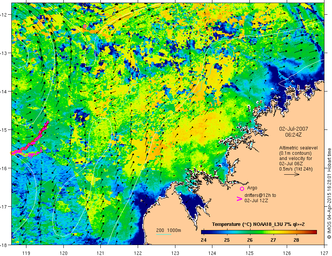
Task: Click the velocity scale reference arrow
Action: coord(292,174)
